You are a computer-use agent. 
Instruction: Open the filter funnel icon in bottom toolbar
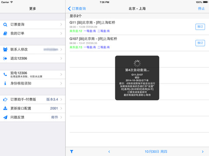coord(71,152)
